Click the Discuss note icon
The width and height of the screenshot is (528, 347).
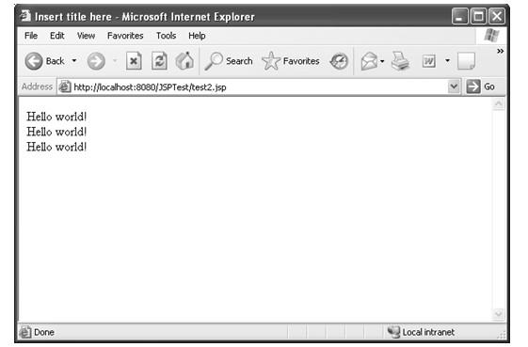467,61
